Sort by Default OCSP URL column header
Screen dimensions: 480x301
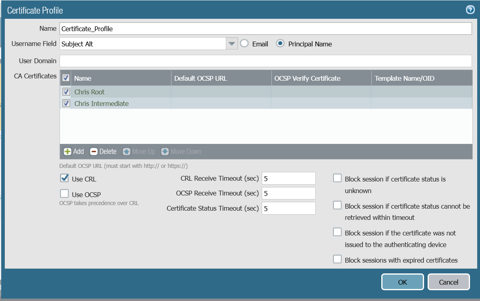(x=201, y=78)
